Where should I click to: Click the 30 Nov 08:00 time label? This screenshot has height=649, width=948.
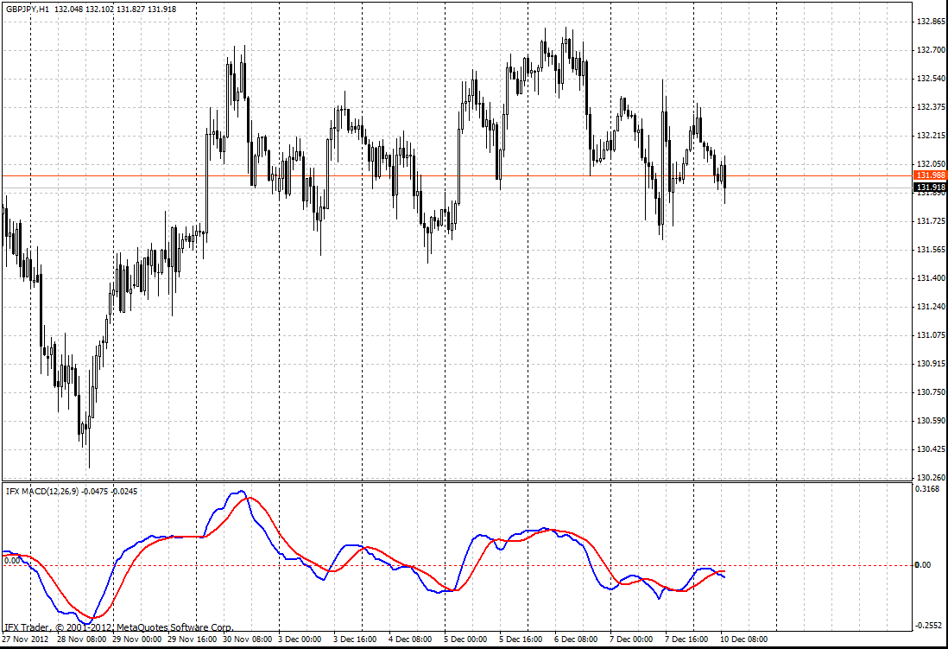[249, 639]
